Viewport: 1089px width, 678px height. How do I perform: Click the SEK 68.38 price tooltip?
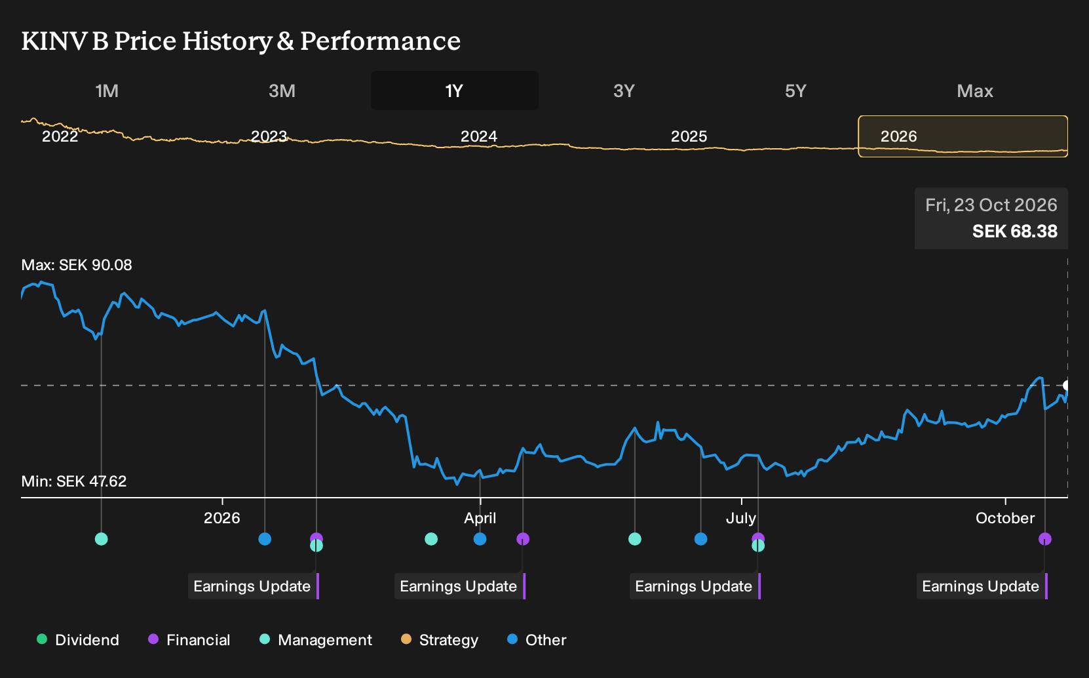[x=991, y=218]
